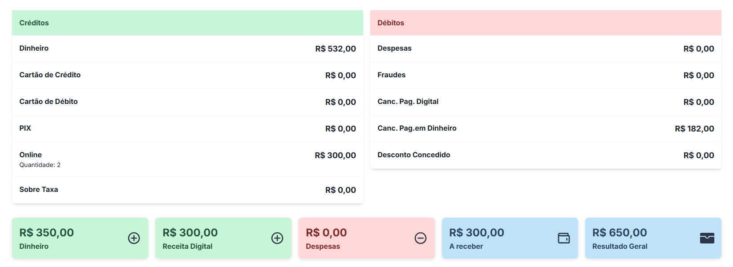Select the Fraudes row
The width and height of the screenshot is (733, 267).
[x=546, y=75]
